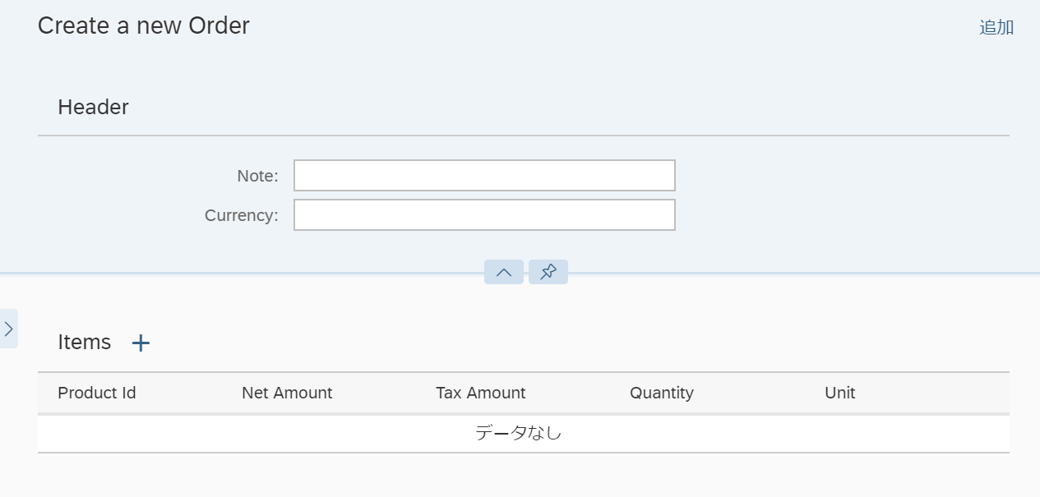Click the 追加 button

(x=996, y=27)
